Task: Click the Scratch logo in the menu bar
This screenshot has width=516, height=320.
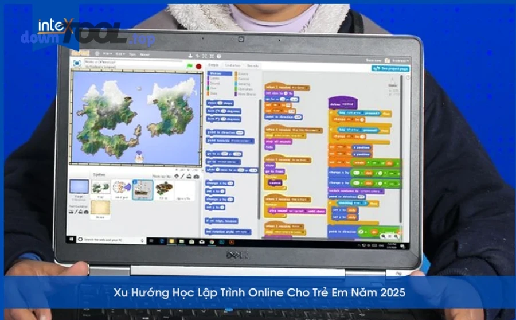Action: (x=80, y=53)
